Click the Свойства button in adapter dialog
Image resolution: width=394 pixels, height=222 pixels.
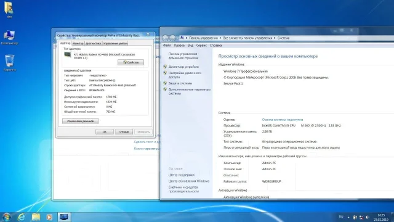(x=131, y=62)
